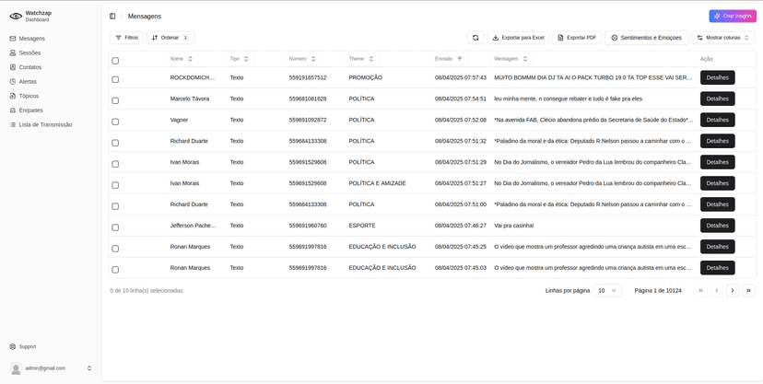Tick the Jefferson Pacheco row checkbox
This screenshot has width=763, height=384.
[115, 227]
